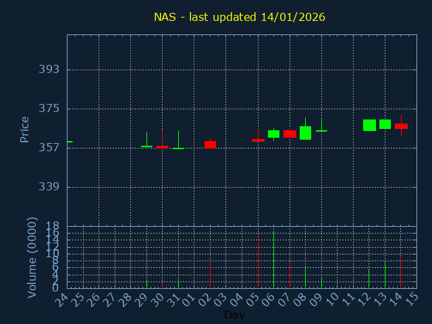The image size is (432, 324).
Task: Click the 375 price axis label
Action: pos(49,109)
